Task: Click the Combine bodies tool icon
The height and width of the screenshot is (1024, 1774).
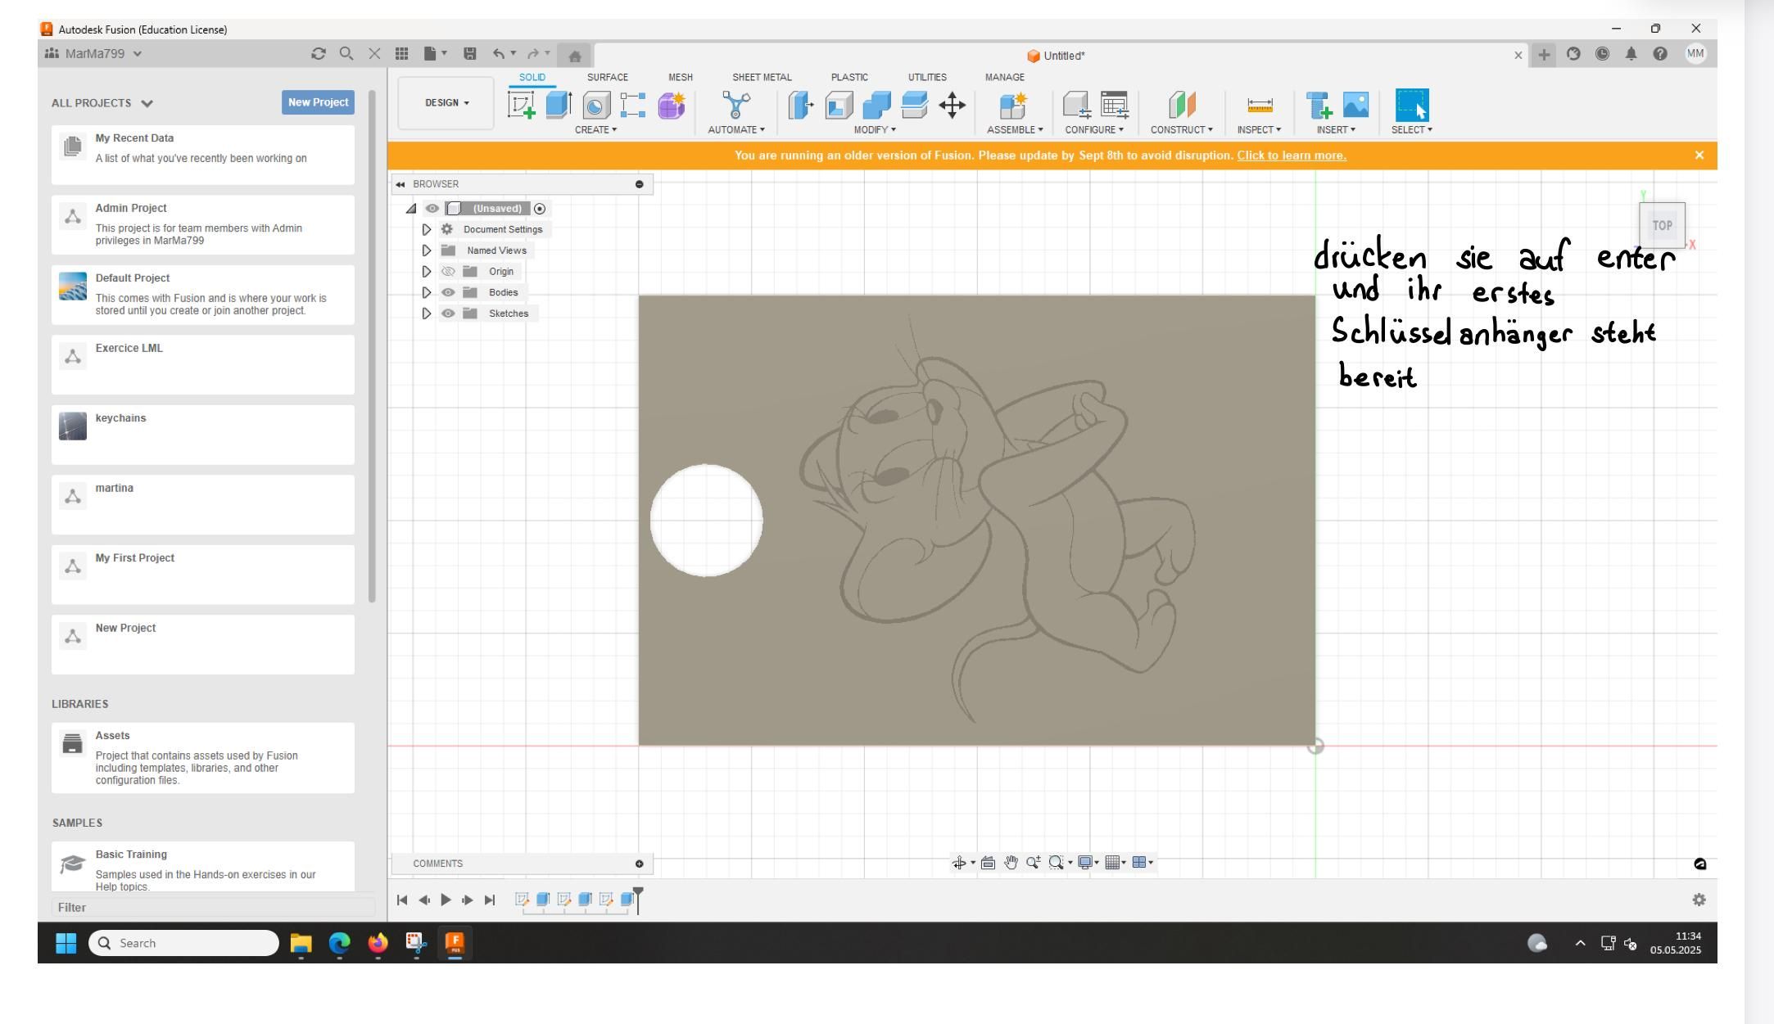Action: [x=876, y=106]
